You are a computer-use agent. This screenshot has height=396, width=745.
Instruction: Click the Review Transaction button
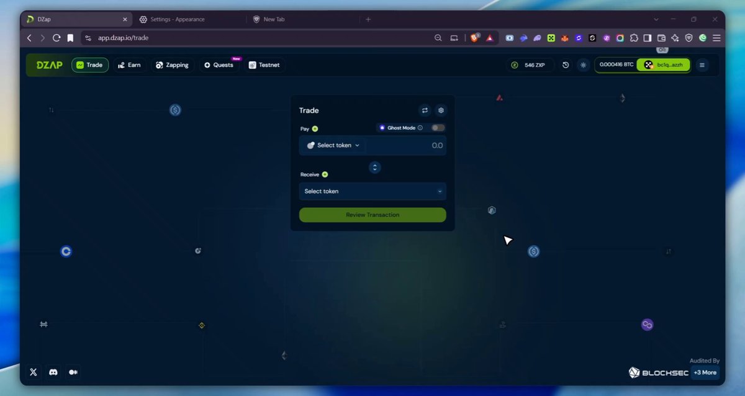372,215
